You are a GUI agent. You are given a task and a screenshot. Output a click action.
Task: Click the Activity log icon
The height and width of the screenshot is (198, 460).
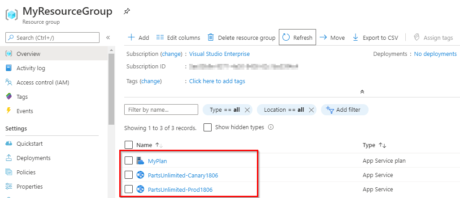coord(9,68)
